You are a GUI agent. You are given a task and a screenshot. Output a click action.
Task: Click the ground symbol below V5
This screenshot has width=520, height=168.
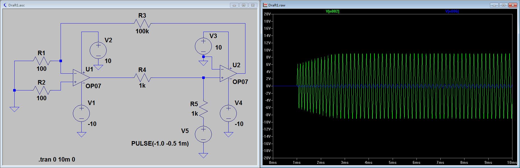coord(203,155)
